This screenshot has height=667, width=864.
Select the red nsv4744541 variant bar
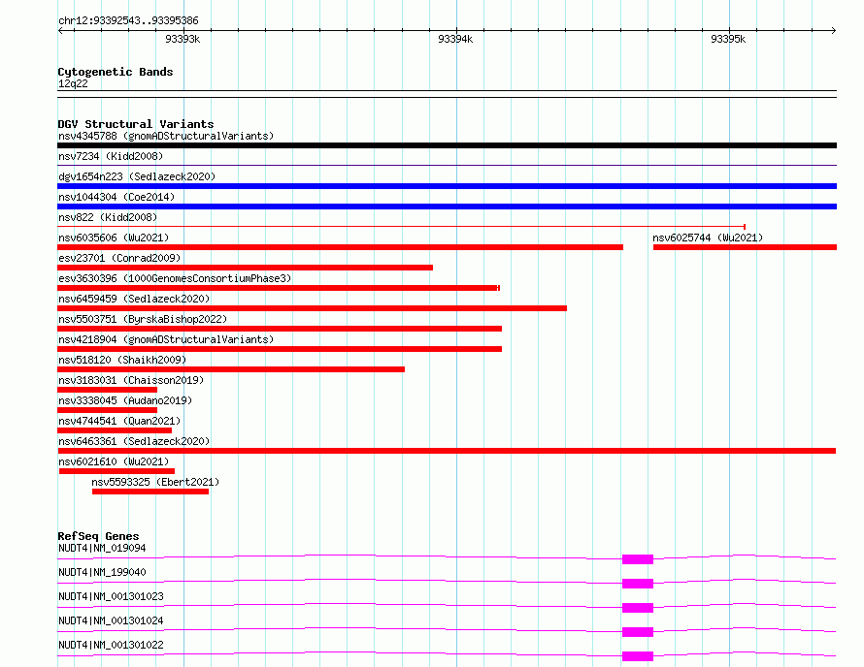(115, 430)
